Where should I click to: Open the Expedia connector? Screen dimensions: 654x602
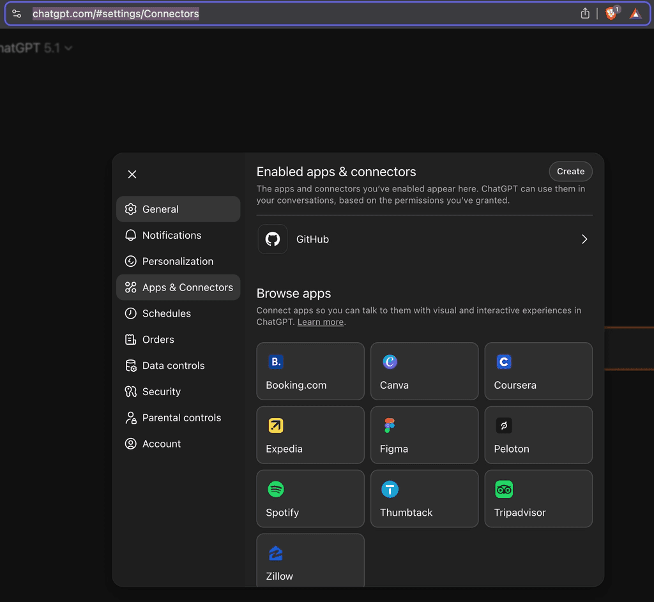(x=310, y=435)
